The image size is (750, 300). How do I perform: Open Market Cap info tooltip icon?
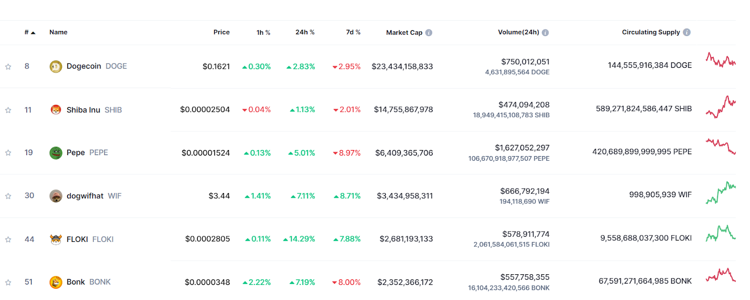[x=428, y=33]
